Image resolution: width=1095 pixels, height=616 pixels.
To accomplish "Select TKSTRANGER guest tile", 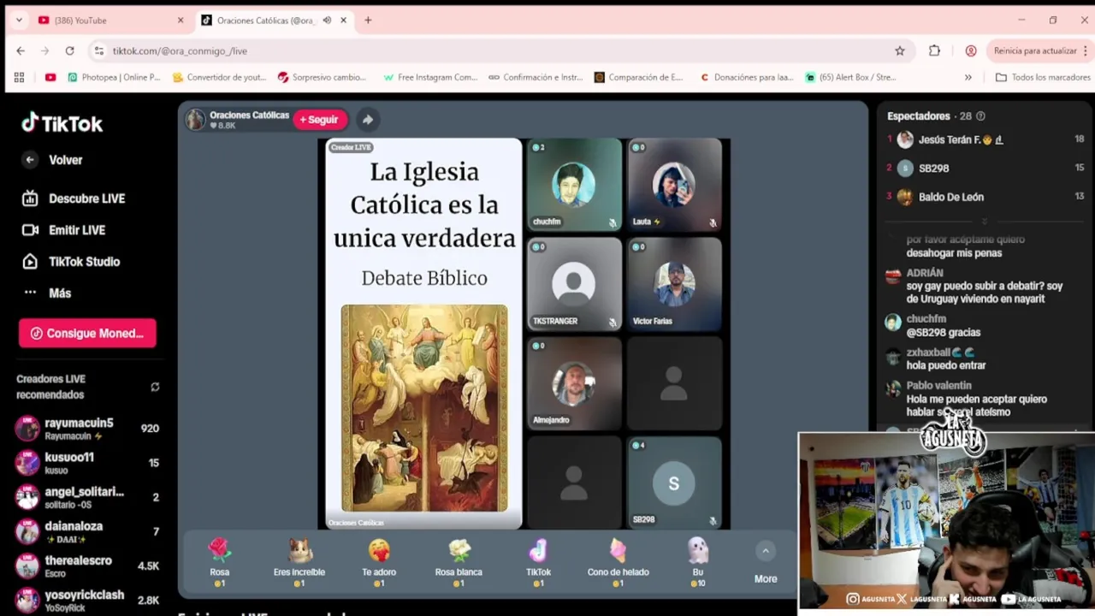I will click(x=574, y=284).
